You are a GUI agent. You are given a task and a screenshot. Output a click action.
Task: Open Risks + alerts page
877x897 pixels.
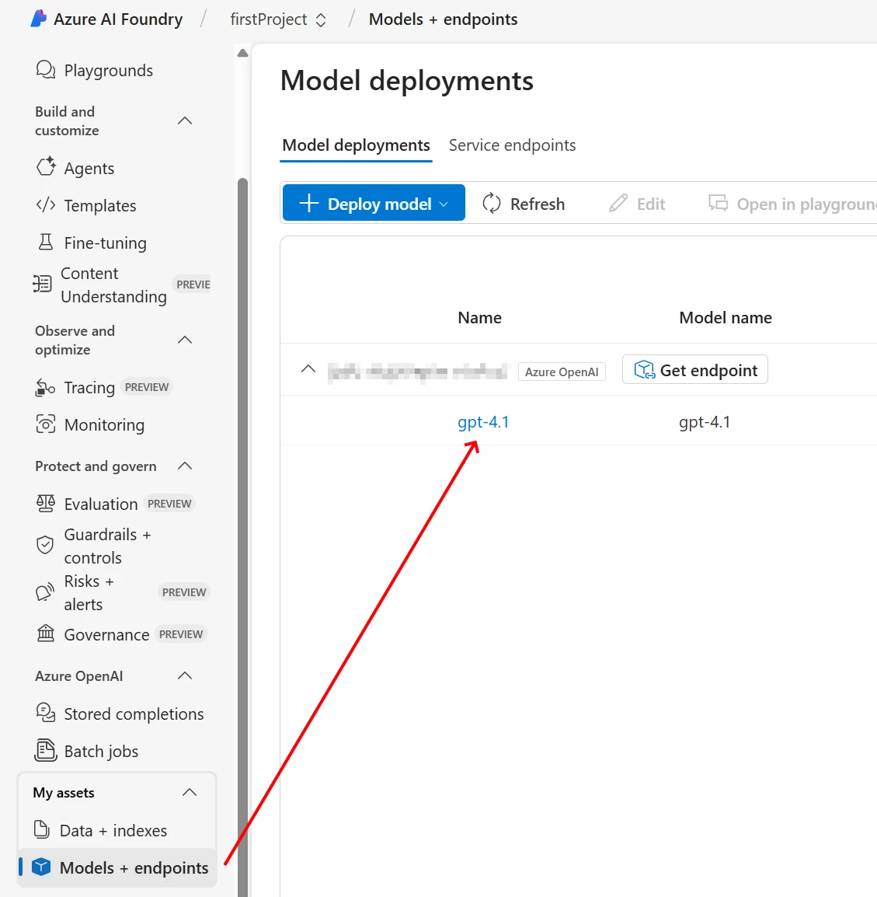(x=89, y=592)
